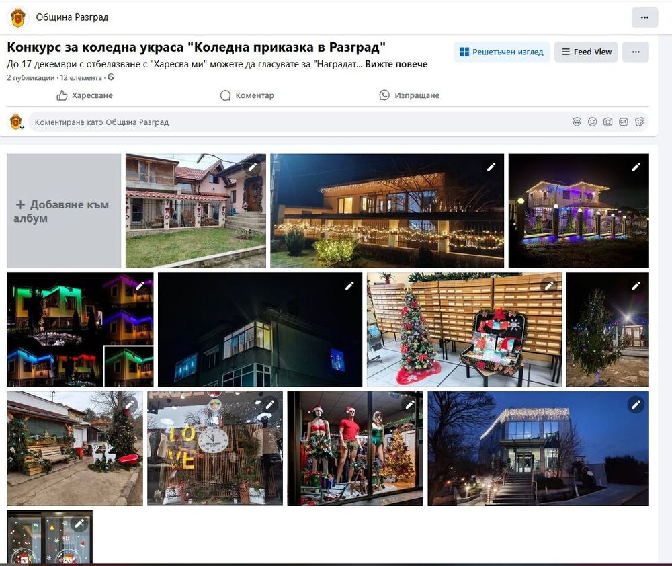Click the Харесване thumbs-up icon

[61, 95]
